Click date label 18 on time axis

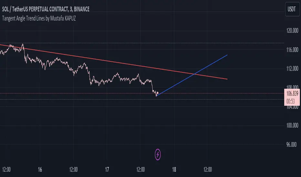pyautogui.click(x=174, y=169)
